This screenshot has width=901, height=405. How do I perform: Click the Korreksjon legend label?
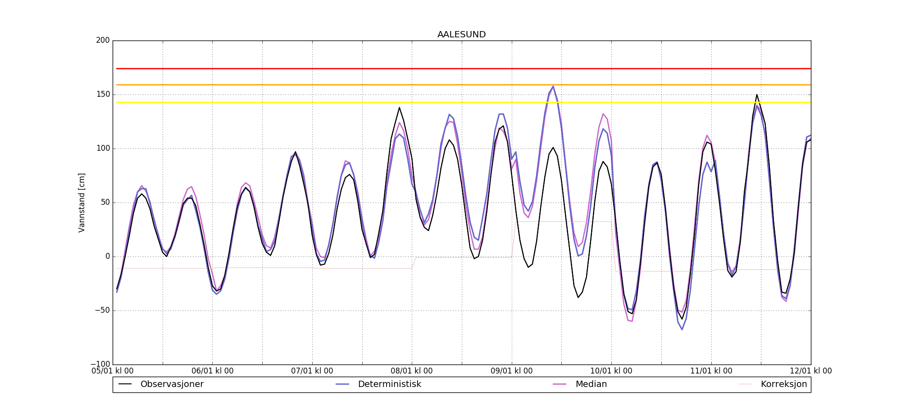[783, 384]
